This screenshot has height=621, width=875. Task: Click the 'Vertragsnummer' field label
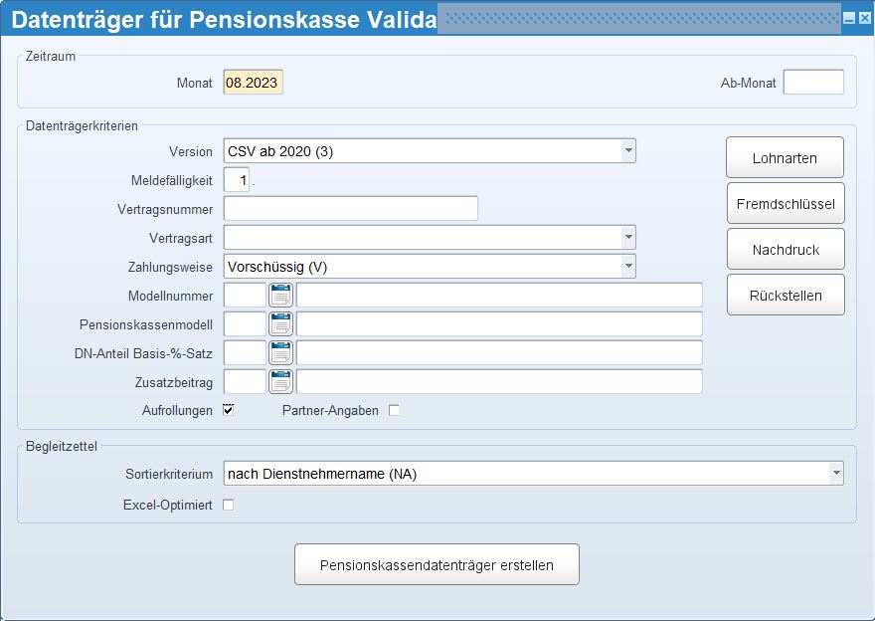point(165,209)
